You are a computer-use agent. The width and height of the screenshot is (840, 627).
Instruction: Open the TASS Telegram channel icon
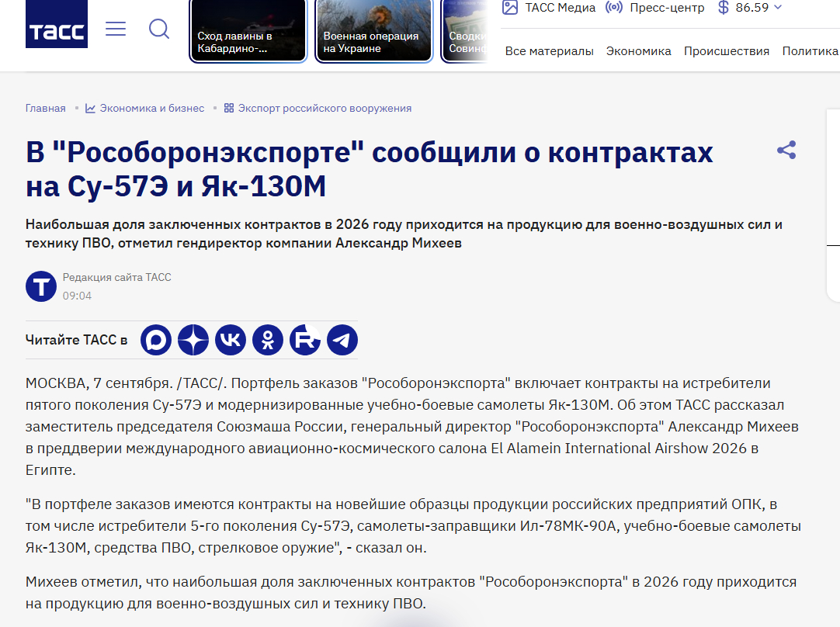pos(342,340)
